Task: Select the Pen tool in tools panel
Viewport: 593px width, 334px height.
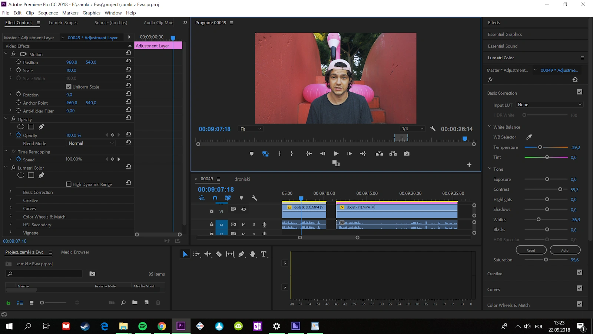Action: click(241, 254)
